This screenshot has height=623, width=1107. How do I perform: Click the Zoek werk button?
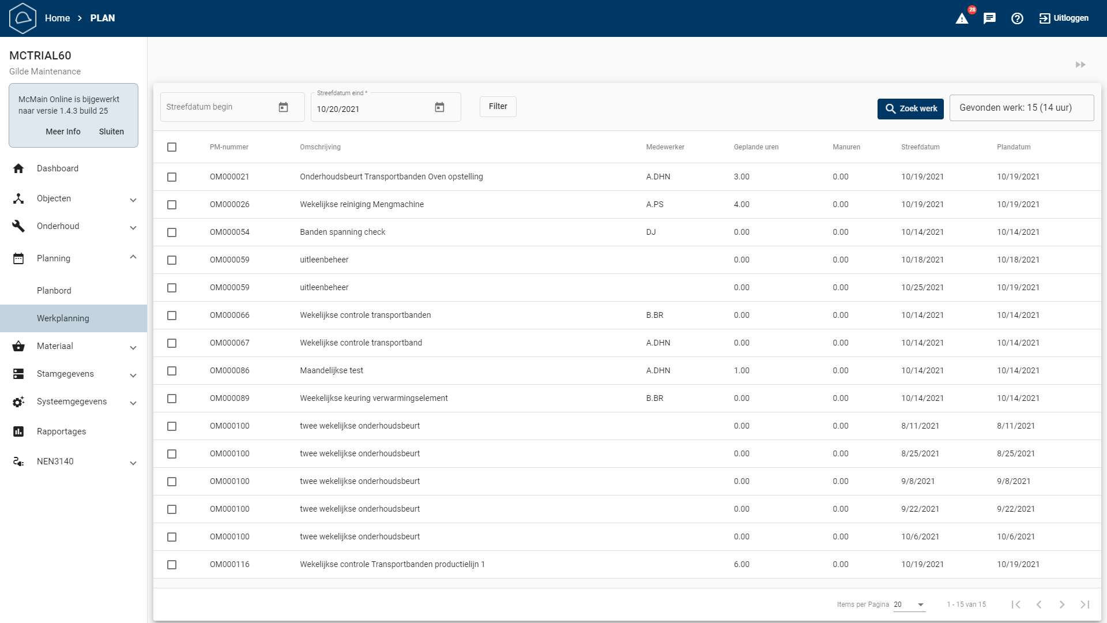pos(910,108)
